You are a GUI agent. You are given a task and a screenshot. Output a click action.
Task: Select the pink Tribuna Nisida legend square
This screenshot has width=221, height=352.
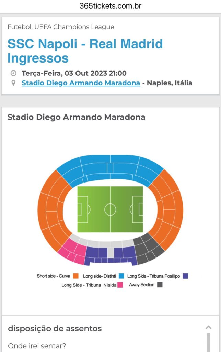120,285
